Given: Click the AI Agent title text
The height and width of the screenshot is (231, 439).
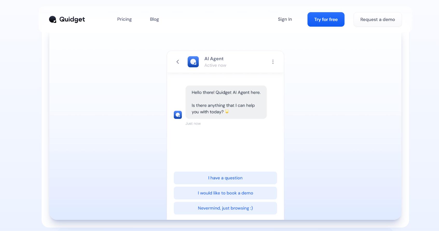Looking at the screenshot, I should pyautogui.click(x=214, y=59).
